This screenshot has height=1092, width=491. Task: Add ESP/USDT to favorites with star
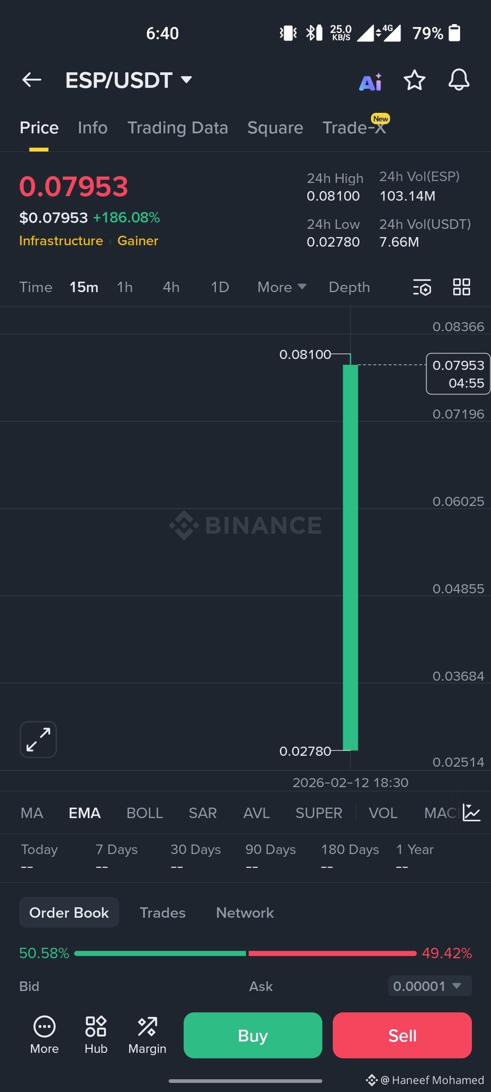[415, 81]
